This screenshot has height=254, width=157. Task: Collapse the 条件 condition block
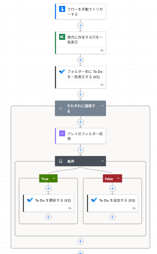click(x=102, y=161)
